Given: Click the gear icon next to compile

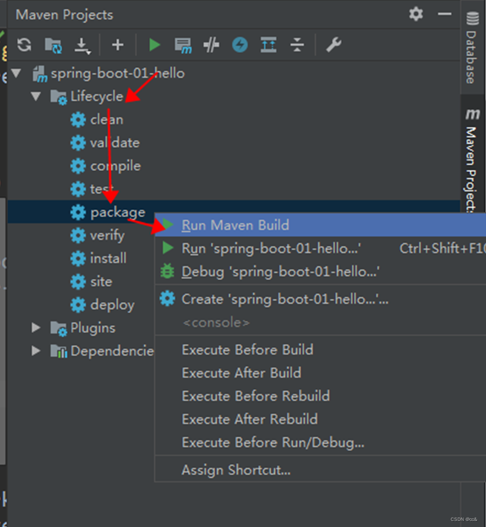Looking at the screenshot, I should click(78, 166).
